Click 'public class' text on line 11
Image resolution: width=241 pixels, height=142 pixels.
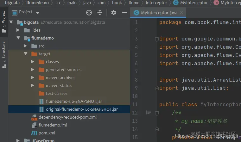click(x=178, y=105)
